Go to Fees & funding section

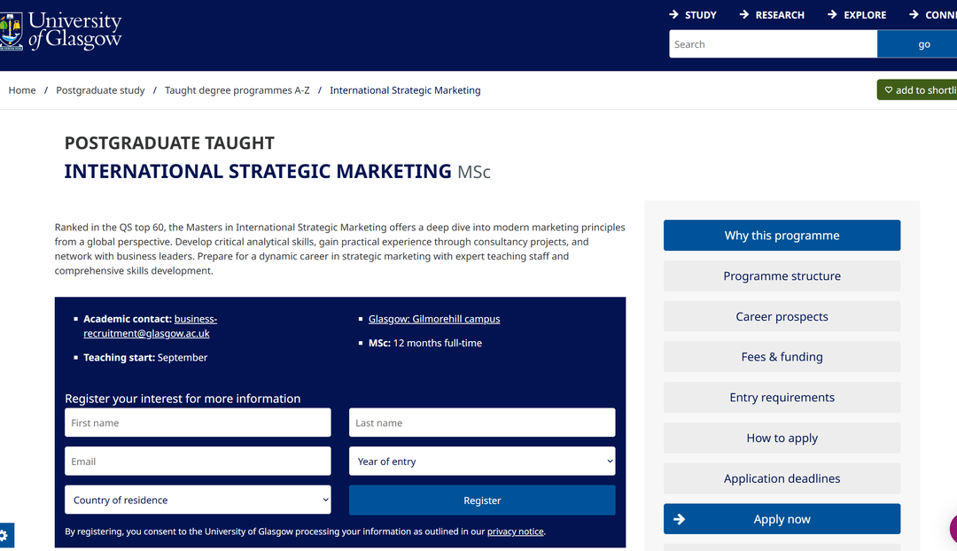782,357
